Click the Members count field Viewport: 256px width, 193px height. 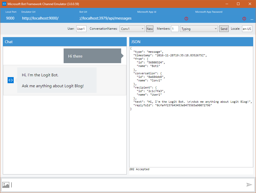pyautogui.click(x=175, y=29)
